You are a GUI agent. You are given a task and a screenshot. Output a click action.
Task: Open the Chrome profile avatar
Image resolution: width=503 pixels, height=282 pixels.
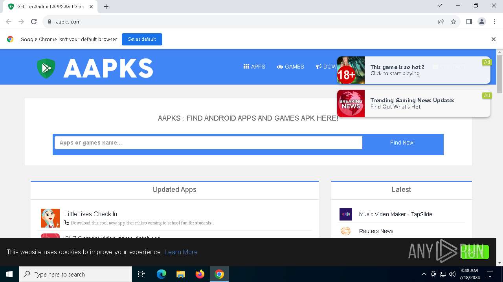[x=482, y=22]
